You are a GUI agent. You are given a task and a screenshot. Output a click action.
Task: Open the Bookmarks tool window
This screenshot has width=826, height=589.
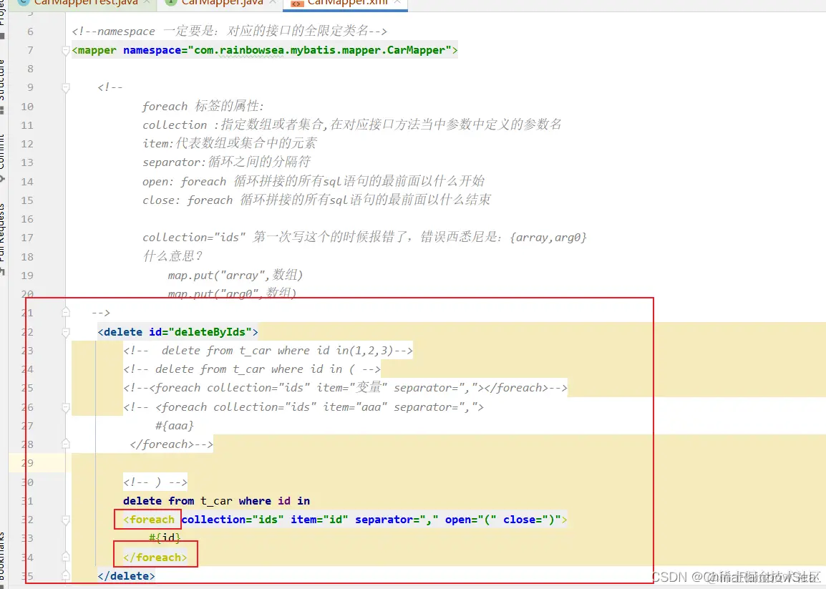coord(2,558)
